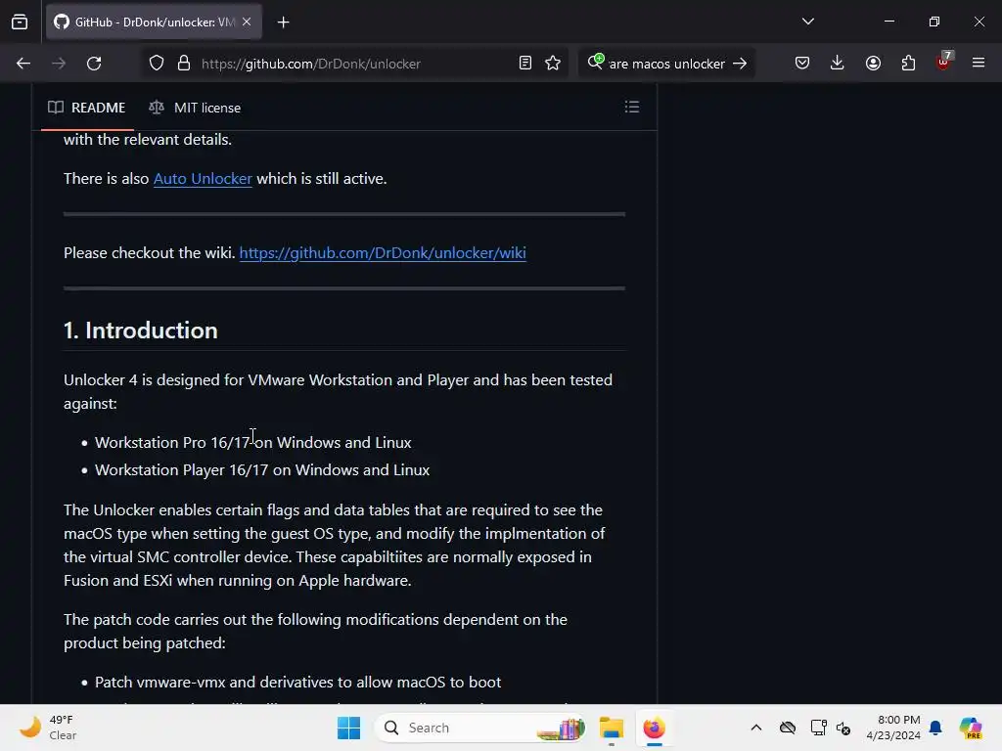Open the Windows Start menu
Viewport: 1002px width, 751px height.
coord(349,728)
